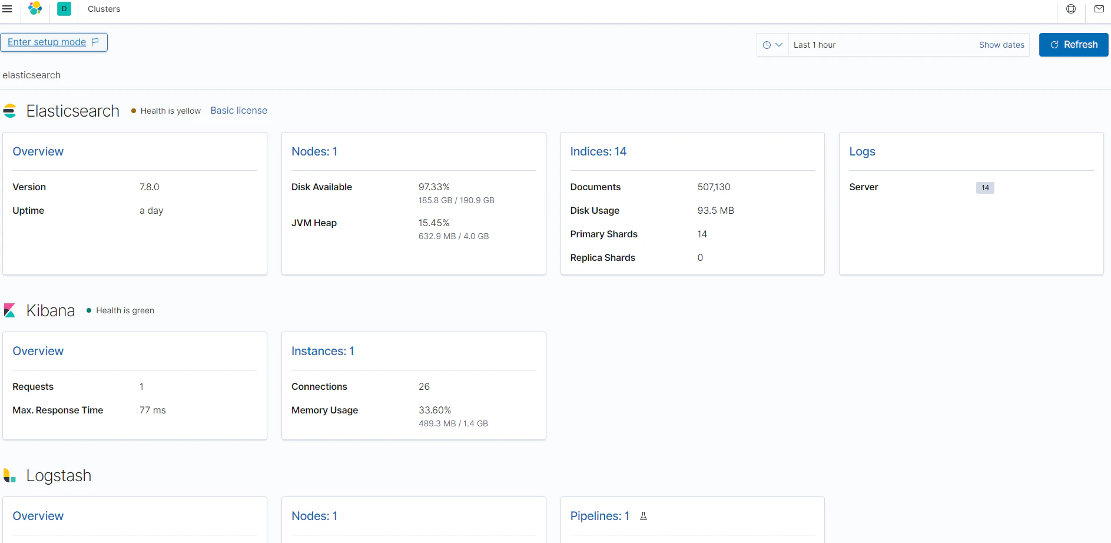
Task: Open Logstash Overview link
Action: (38, 516)
